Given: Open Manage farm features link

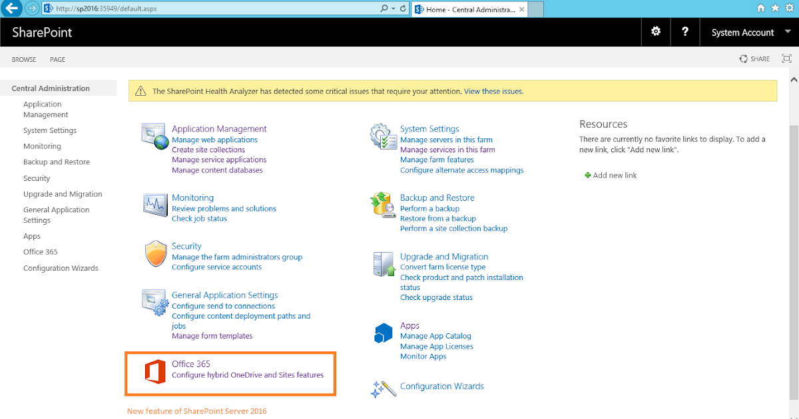Looking at the screenshot, I should click(437, 160).
